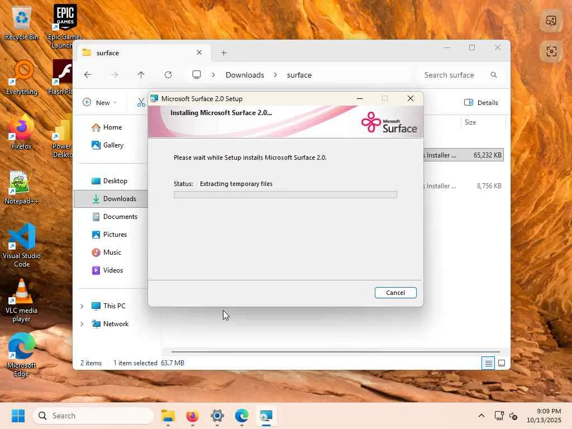The height and width of the screenshot is (429, 572).
Task: Cancel the Microsoft Surface 2.0 installation
Action: tap(395, 293)
